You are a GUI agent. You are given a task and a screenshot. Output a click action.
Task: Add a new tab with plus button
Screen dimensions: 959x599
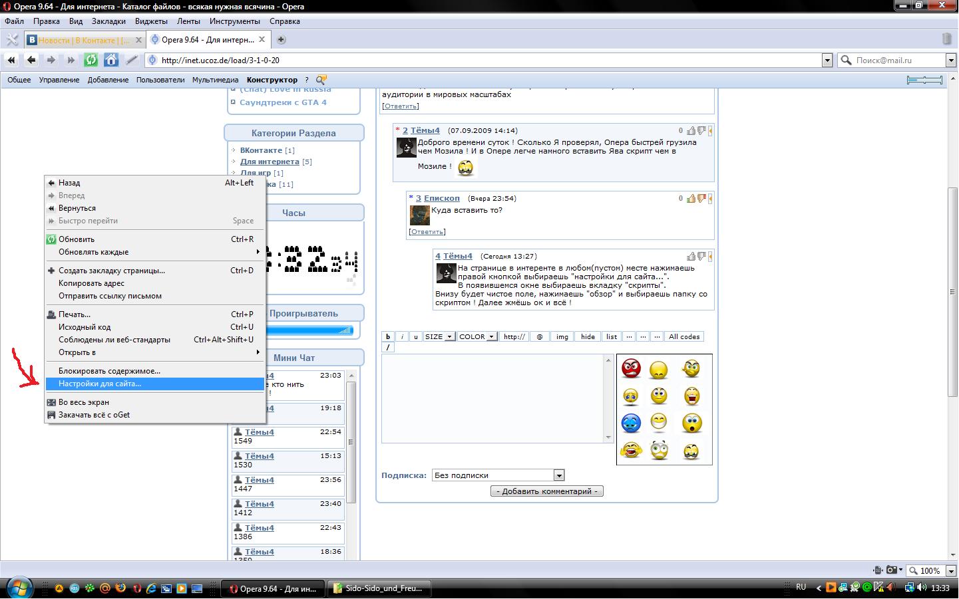coord(281,40)
